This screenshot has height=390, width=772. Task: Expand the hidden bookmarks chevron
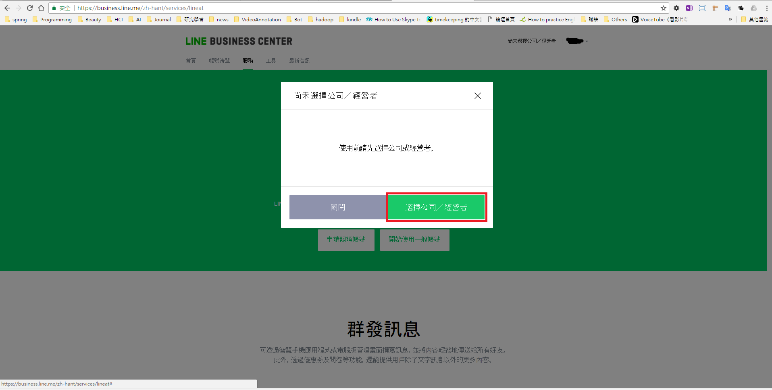730,19
